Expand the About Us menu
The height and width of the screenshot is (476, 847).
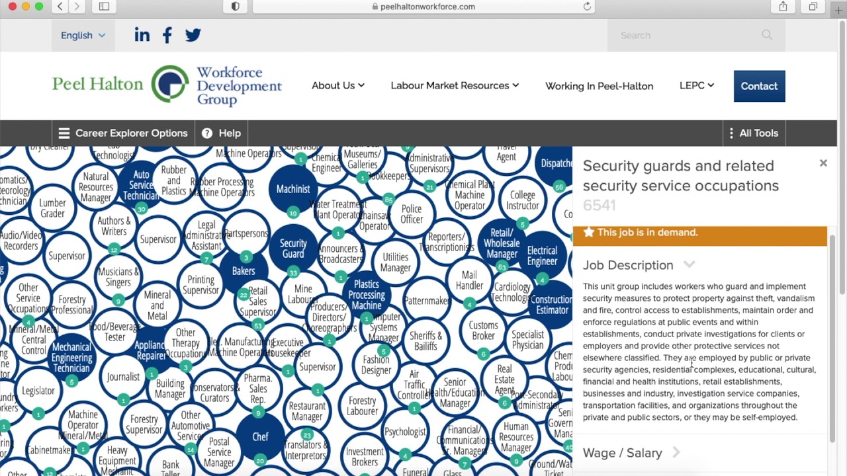coord(338,85)
